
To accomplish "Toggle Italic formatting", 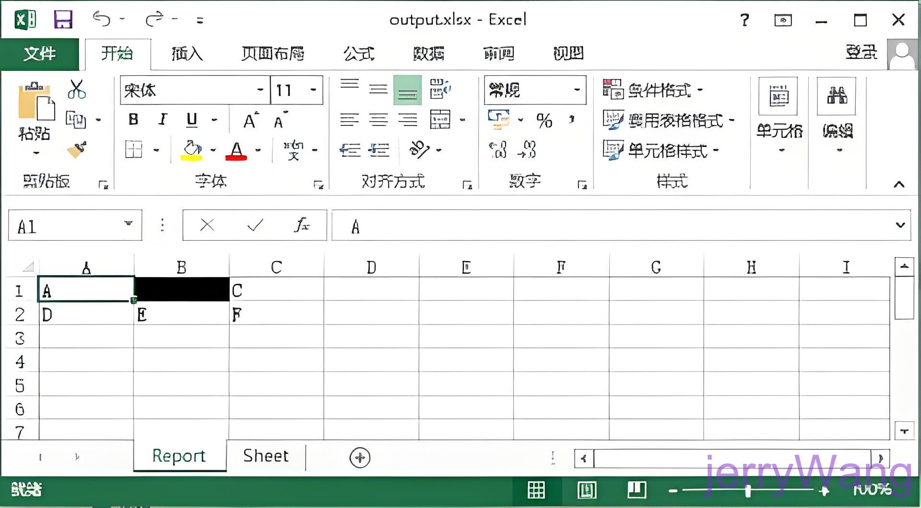I will (163, 119).
